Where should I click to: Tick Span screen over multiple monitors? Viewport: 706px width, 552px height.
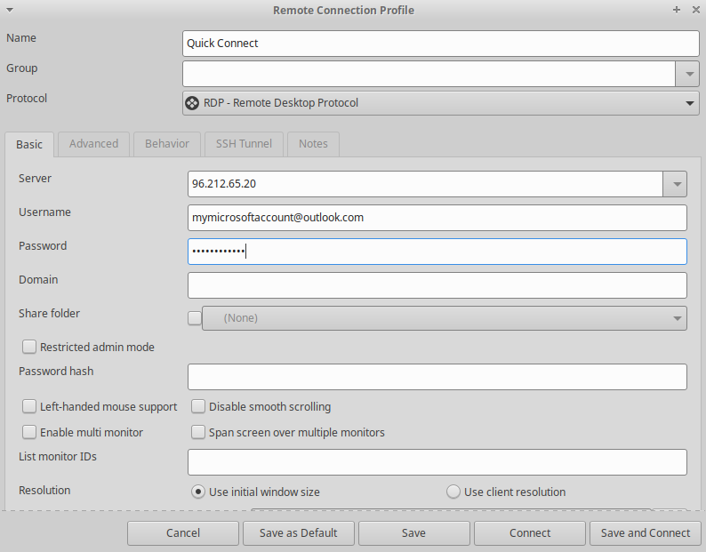pyautogui.click(x=198, y=433)
